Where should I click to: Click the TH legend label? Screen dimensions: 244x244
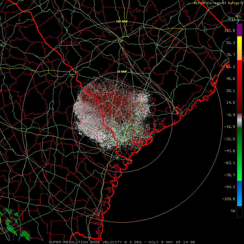233,211
